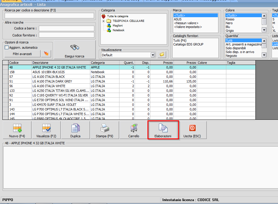278x204 pixels.
Task: Click the Codice a barre input field
Action: [x=67, y=28]
